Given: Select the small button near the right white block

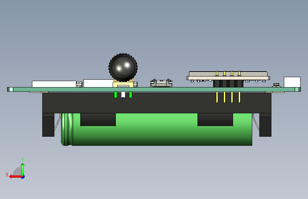Looking at the screenshot, I should click(276, 85).
